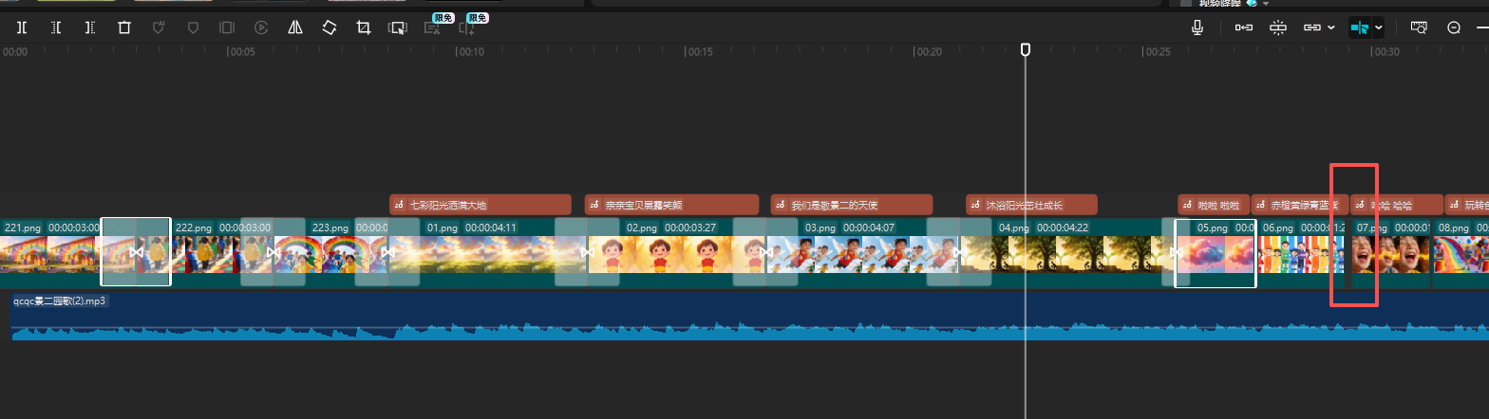Click the subtitle removal icon labeled 限免
The height and width of the screenshot is (419, 1489).
tap(432, 27)
